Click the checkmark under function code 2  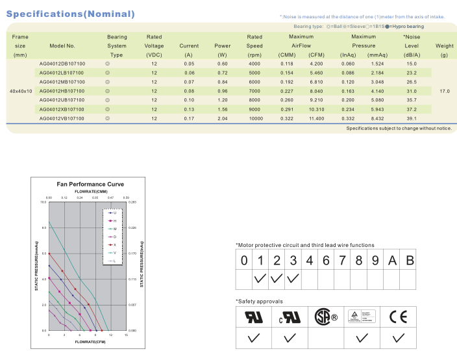pos(277,278)
